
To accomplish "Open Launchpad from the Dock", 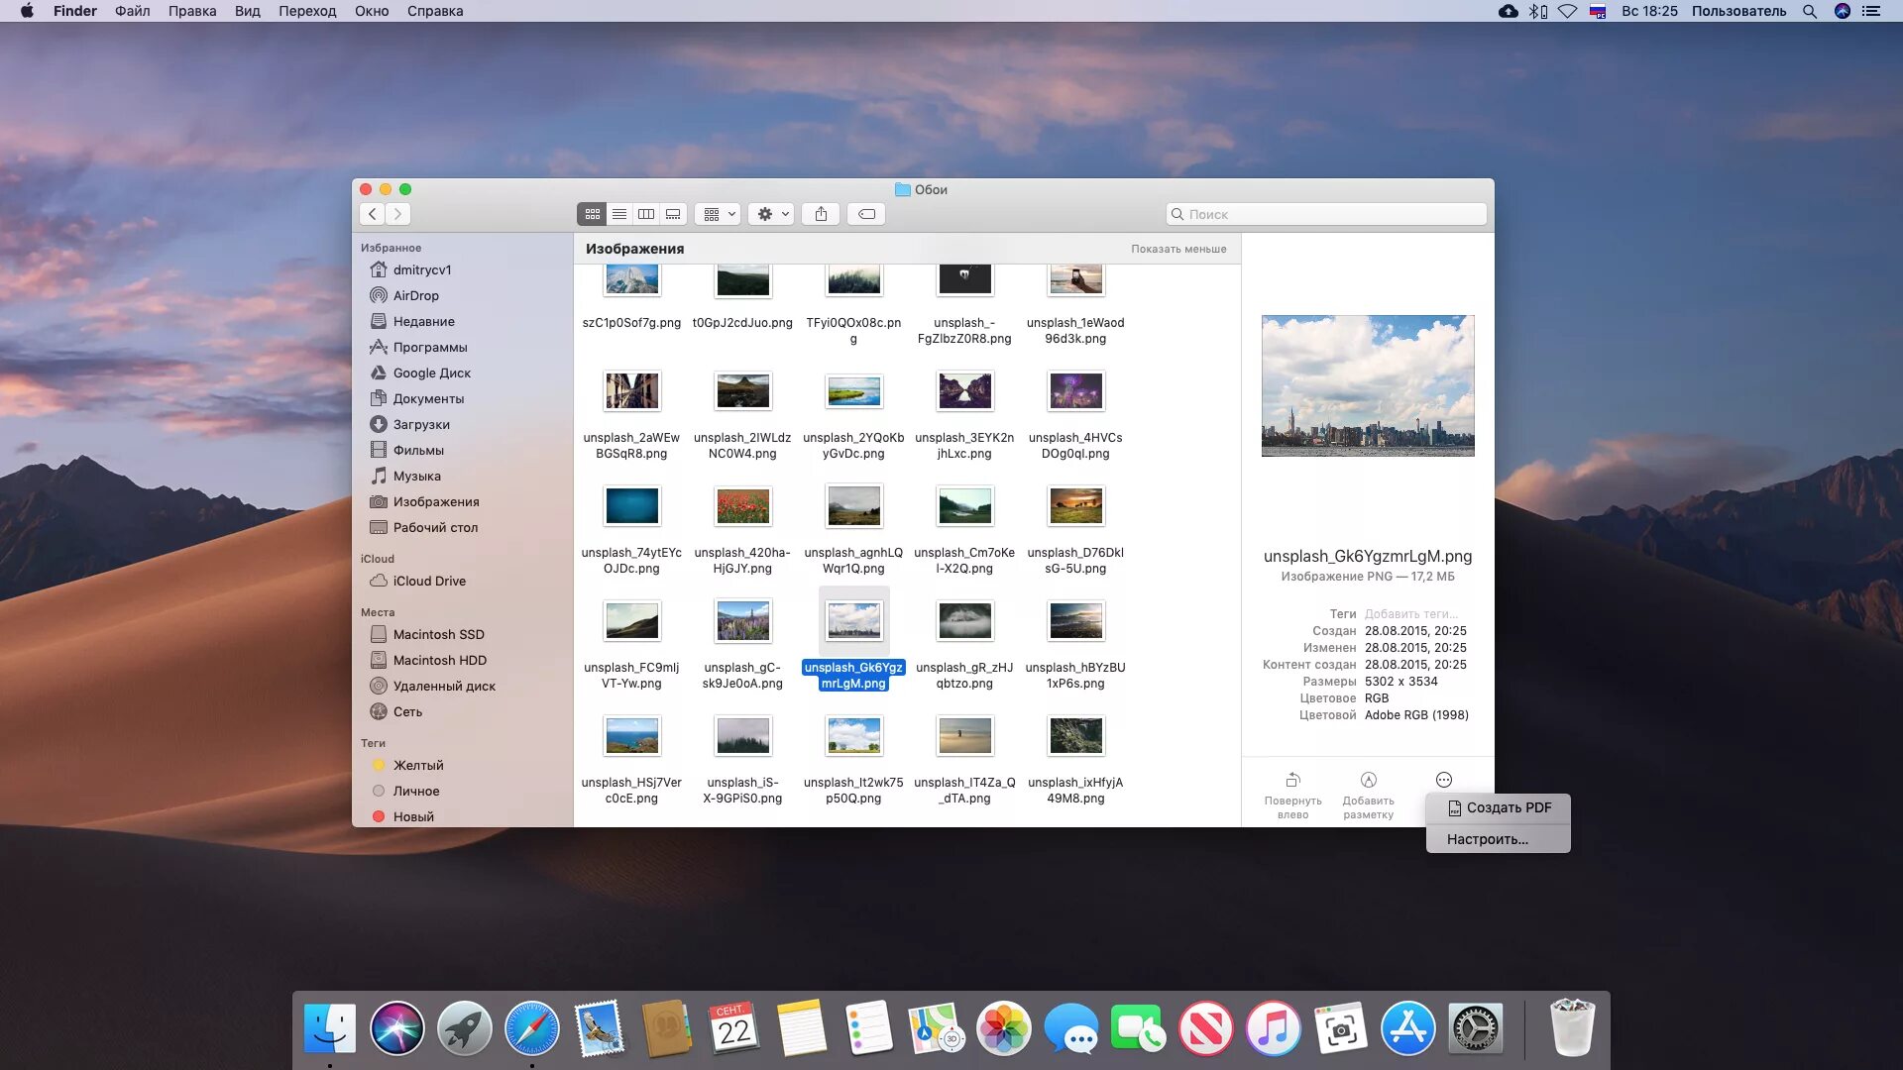I will point(464,1028).
